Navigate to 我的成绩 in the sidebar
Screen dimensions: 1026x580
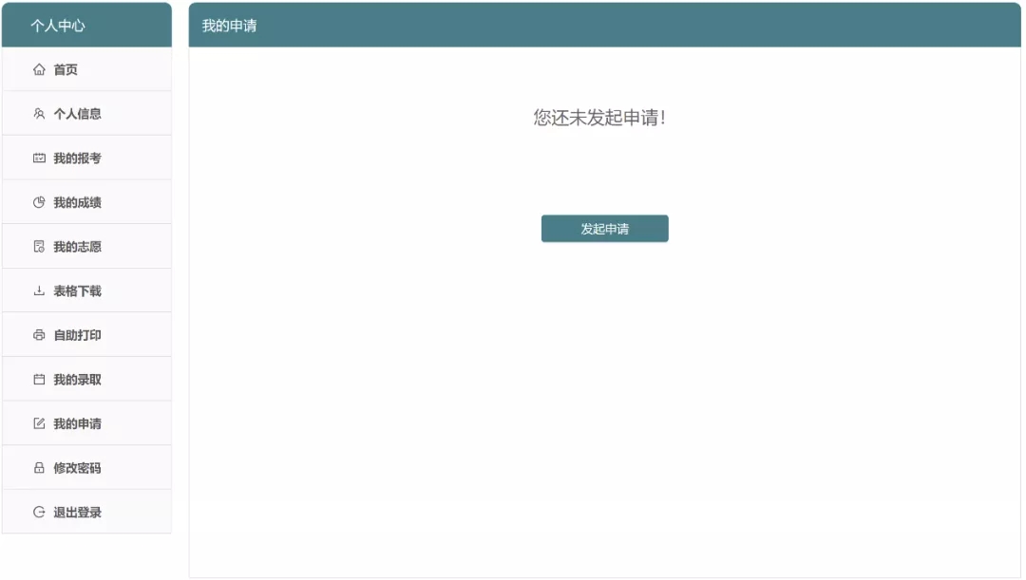click(77, 201)
